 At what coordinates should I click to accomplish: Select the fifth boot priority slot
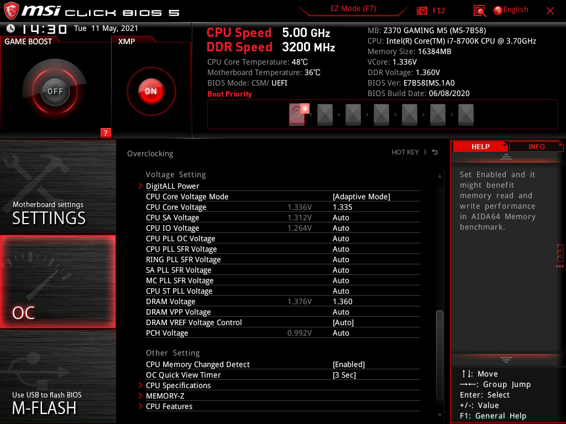410,115
